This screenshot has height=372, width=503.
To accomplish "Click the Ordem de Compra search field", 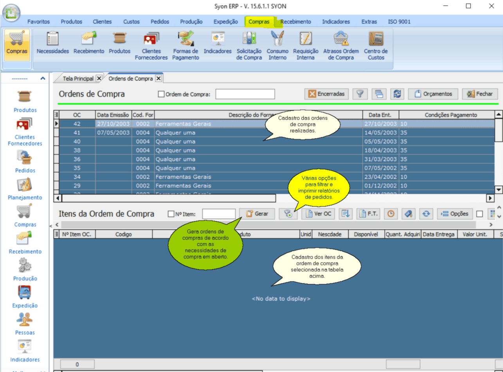I will click(x=245, y=94).
